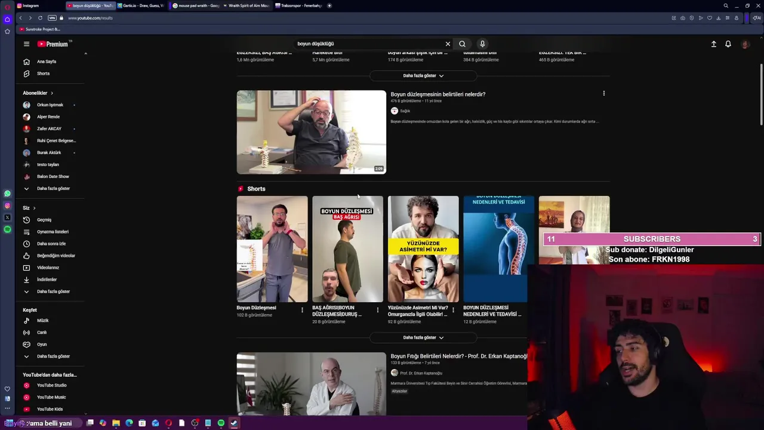Open the Yüzünüzde Asimetri Mi Var short

pyautogui.click(x=423, y=249)
